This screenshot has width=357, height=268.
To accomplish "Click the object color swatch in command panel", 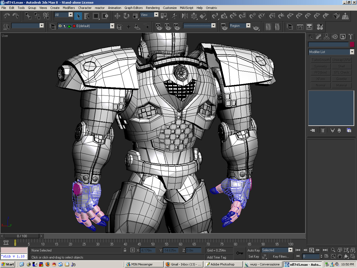I will (x=352, y=44).
